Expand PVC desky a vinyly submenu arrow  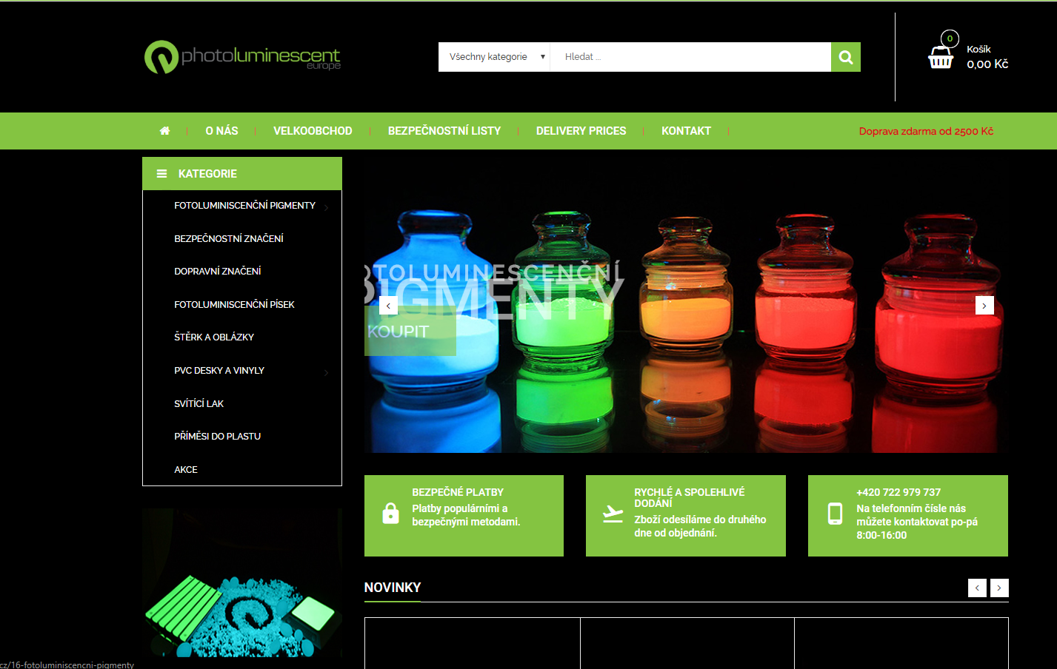(x=327, y=372)
